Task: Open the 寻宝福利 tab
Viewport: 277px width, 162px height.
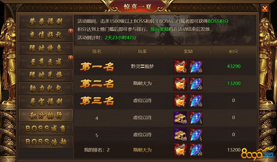Action: click(46, 102)
